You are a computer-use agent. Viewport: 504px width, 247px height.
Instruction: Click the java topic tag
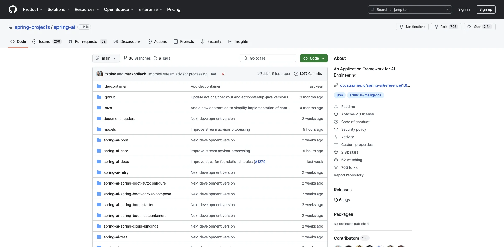click(340, 95)
